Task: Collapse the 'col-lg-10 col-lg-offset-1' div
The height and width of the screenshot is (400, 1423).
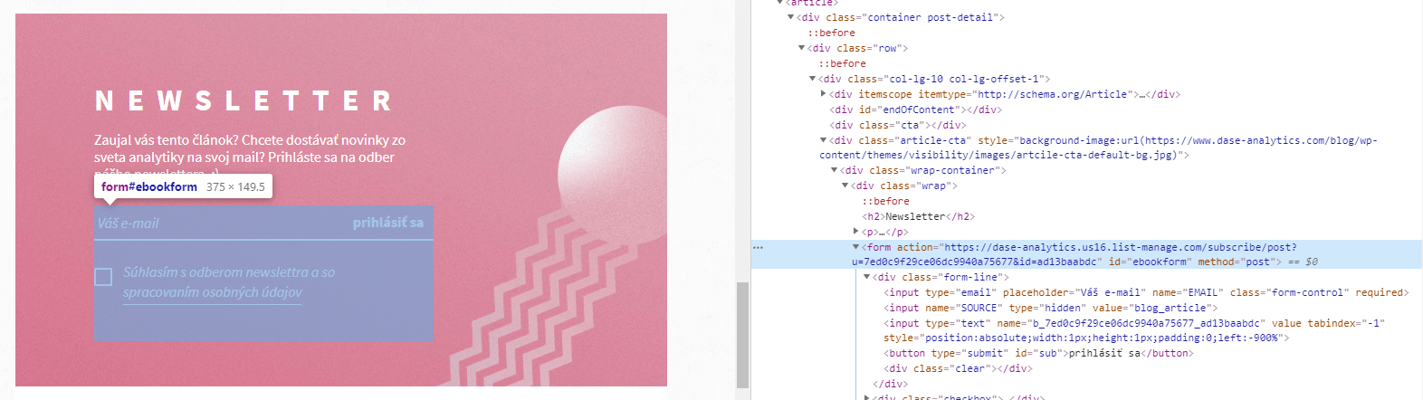Action: pyautogui.click(x=812, y=79)
